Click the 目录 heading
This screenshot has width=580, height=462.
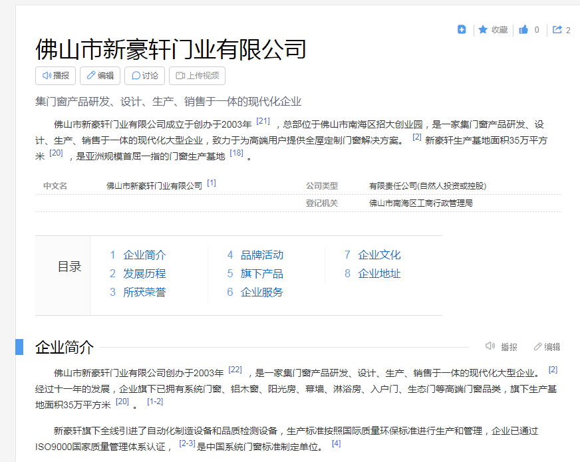pos(69,267)
